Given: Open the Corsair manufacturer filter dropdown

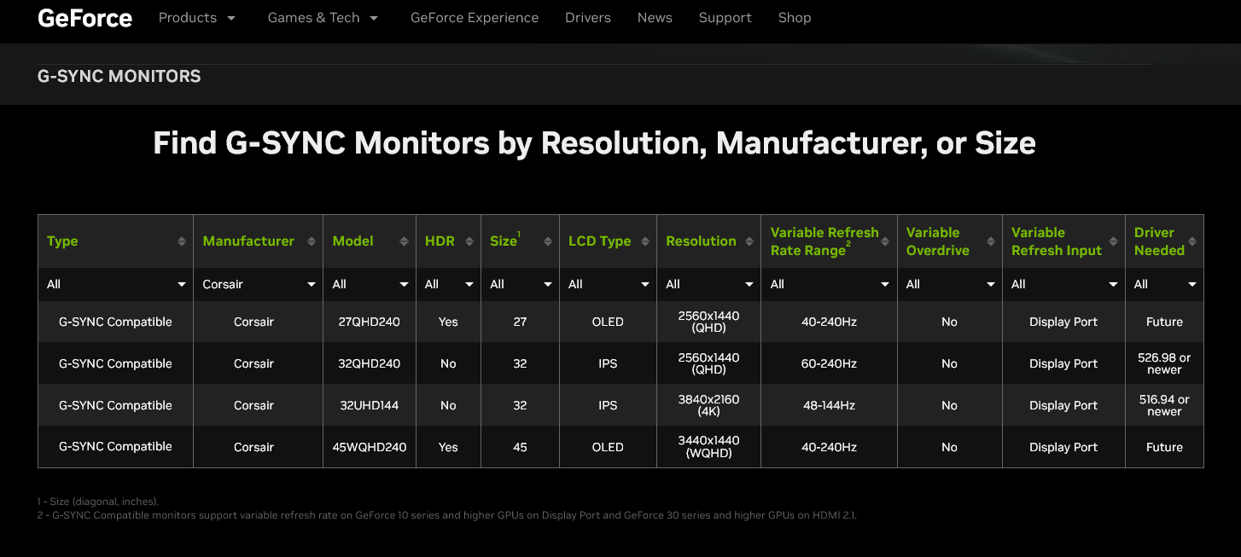Looking at the screenshot, I should tap(258, 284).
